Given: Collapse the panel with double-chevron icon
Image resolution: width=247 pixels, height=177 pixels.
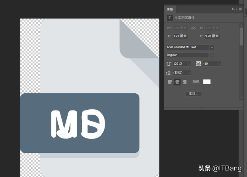Looking at the screenshot, I should tap(233, 9).
